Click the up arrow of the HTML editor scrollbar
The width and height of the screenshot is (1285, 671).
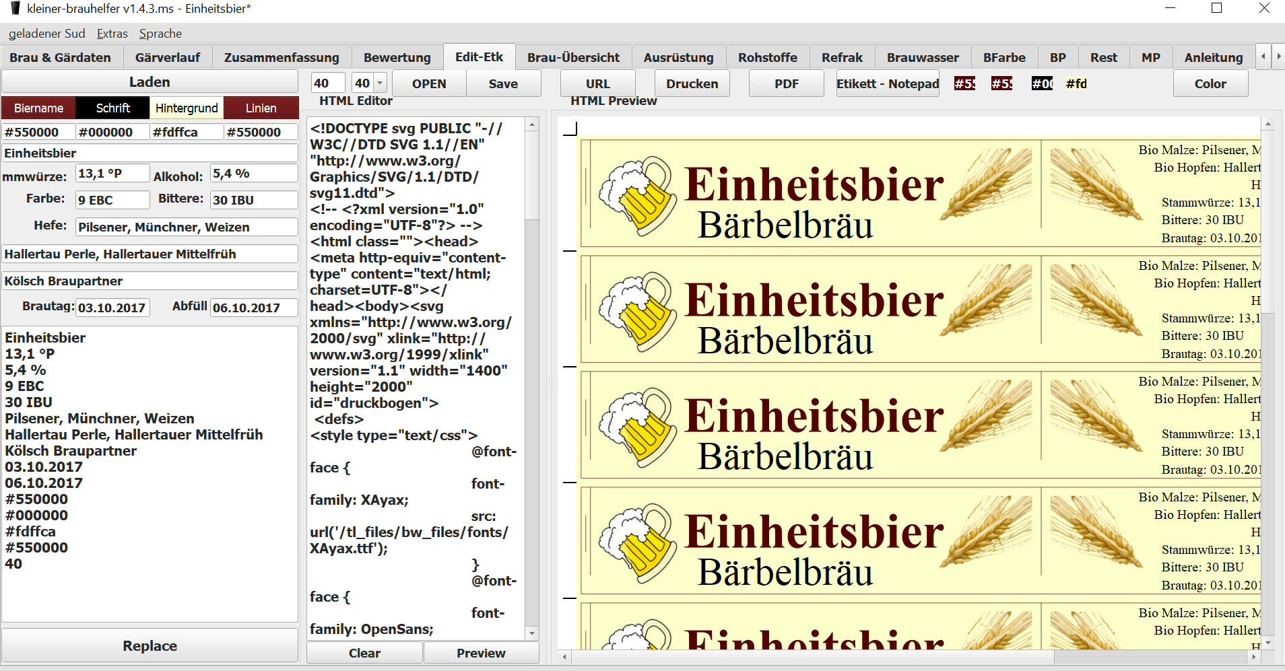tap(532, 125)
